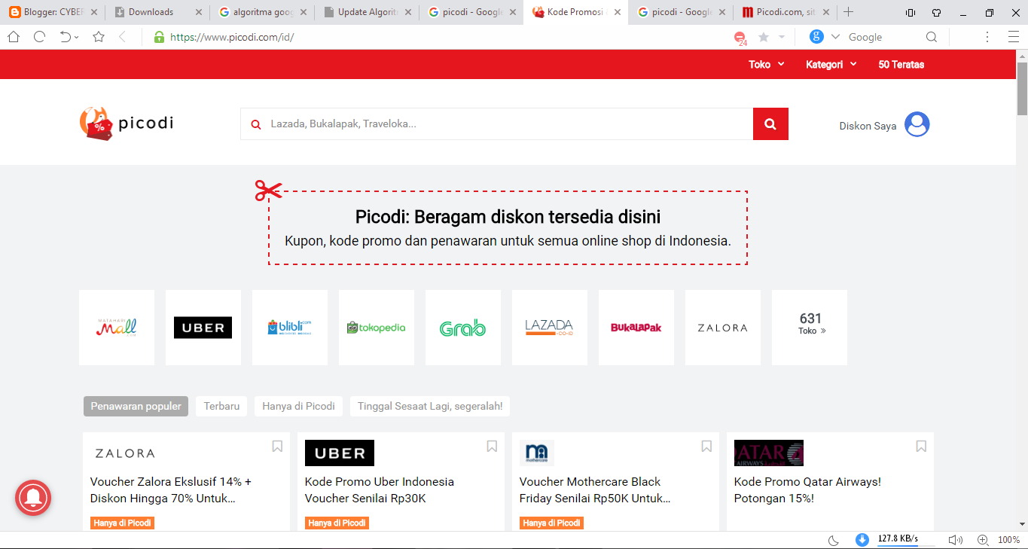Click the Picodi logo

click(127, 124)
